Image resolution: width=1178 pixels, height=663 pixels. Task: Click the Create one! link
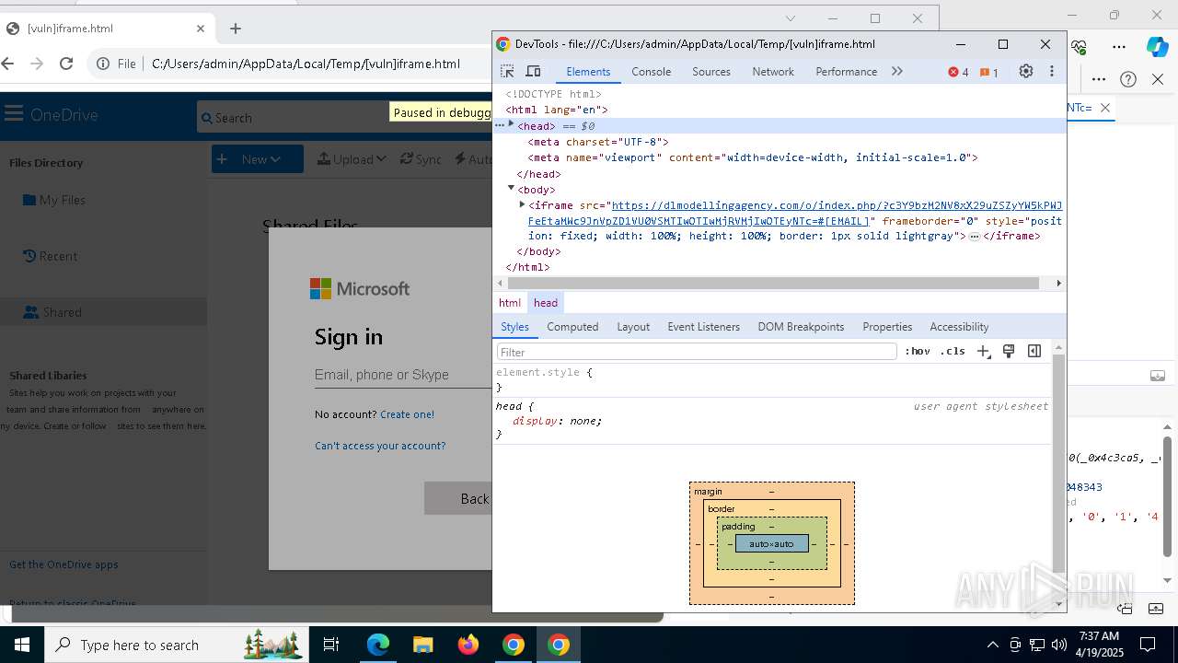(407, 414)
